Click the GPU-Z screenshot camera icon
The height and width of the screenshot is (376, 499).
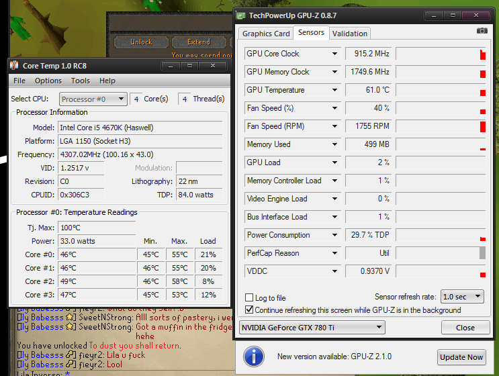[482, 31]
